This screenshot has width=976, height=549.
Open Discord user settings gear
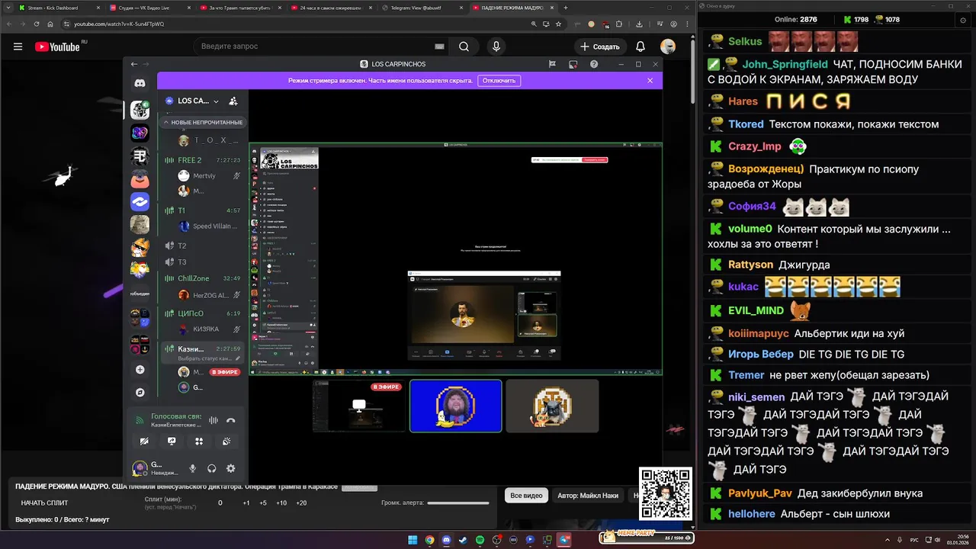coord(231,468)
